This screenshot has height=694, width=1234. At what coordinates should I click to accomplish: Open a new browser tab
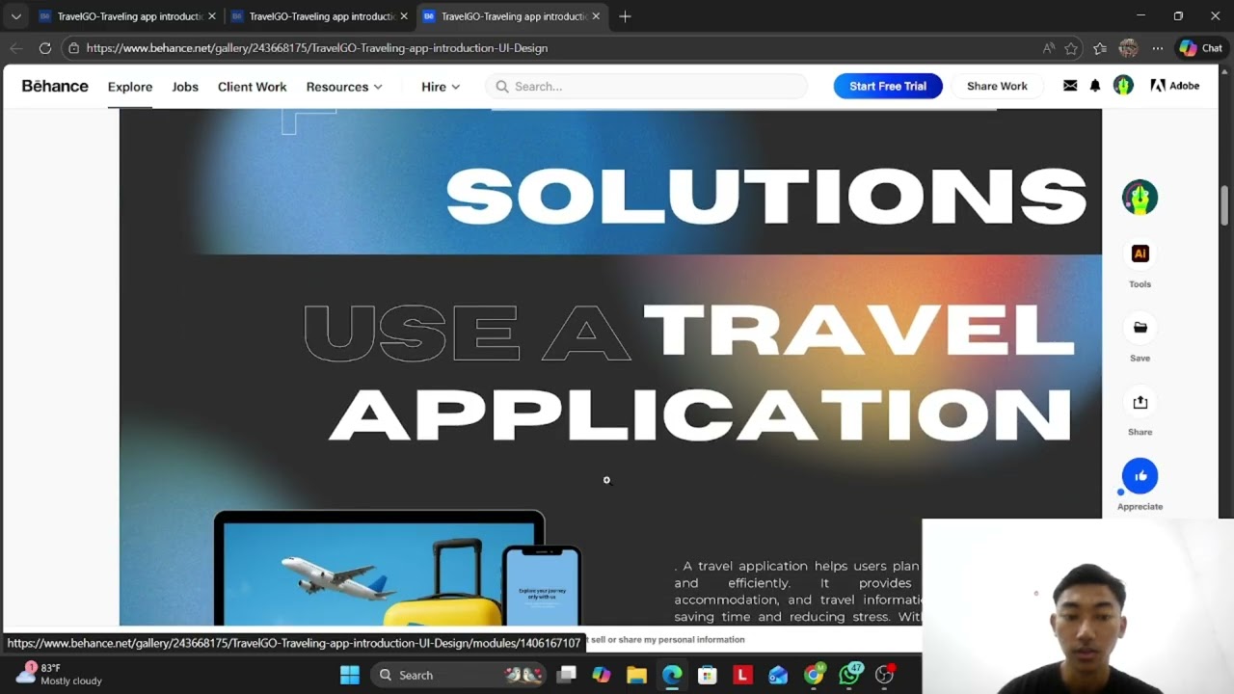pos(625,16)
